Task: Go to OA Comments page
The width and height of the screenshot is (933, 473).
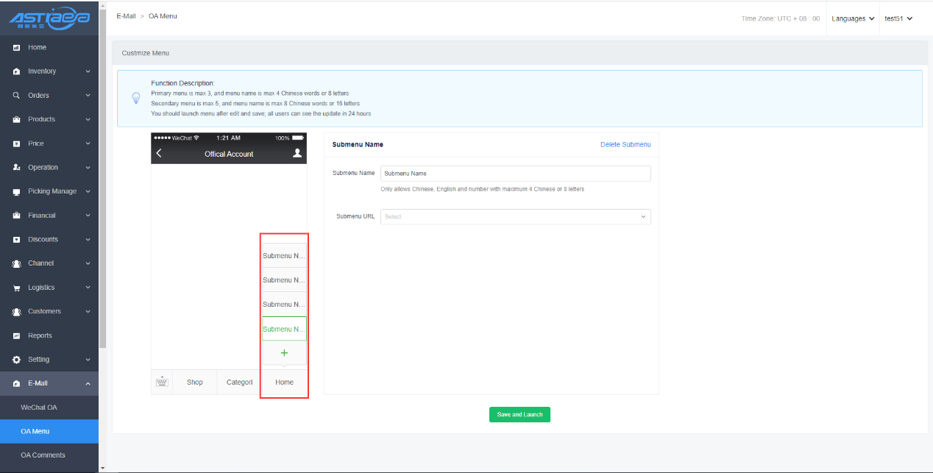Action: [43, 455]
